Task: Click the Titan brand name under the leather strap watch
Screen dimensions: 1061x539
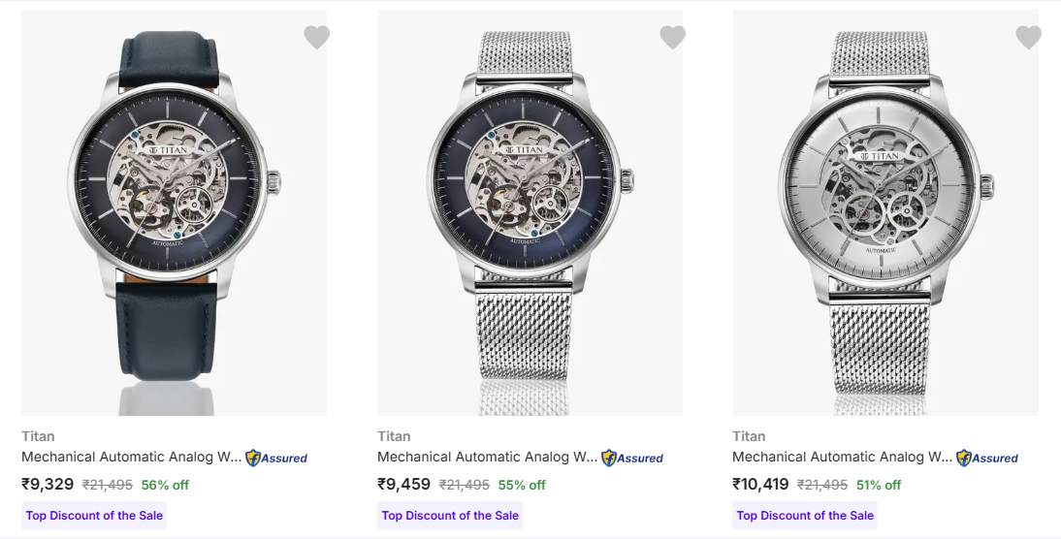Action: point(38,436)
